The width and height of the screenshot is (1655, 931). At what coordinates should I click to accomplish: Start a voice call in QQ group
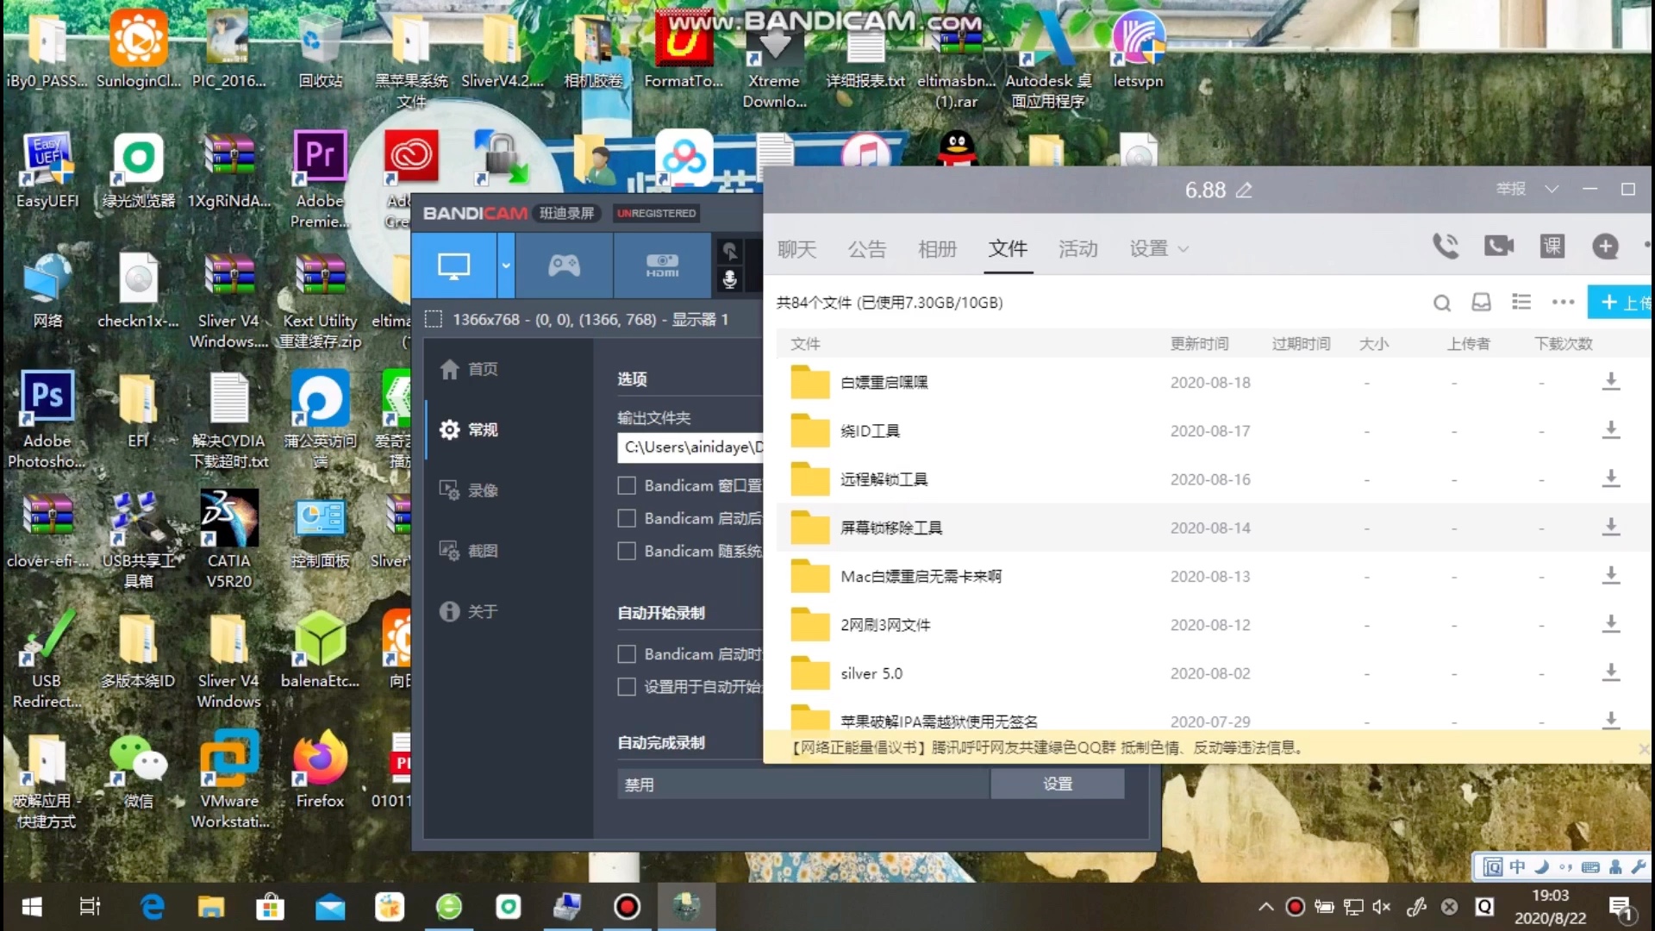[1446, 247]
